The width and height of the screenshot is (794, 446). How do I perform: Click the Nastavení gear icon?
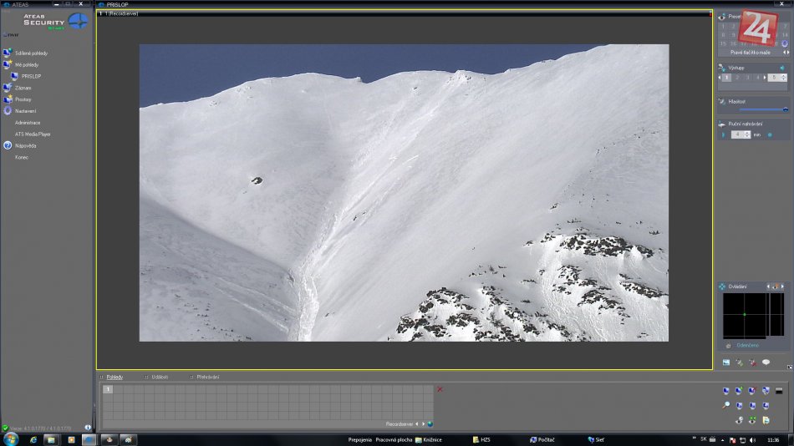pyautogui.click(x=8, y=111)
